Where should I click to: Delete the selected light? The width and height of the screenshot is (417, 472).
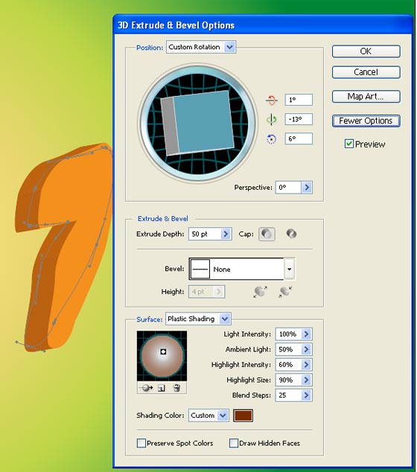point(176,388)
